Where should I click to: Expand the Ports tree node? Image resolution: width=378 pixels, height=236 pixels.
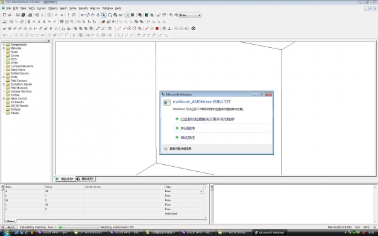pos(4,77)
